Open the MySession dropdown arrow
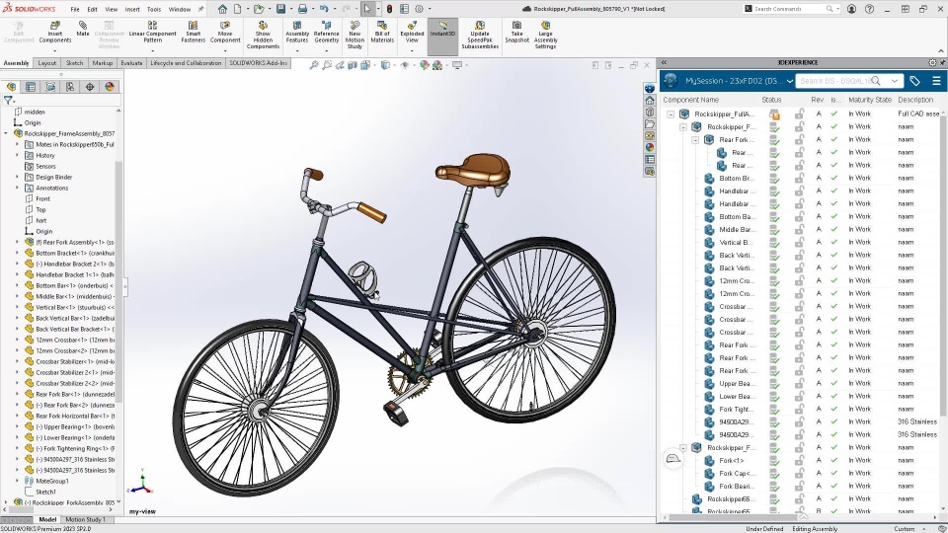948x533 pixels. (790, 80)
